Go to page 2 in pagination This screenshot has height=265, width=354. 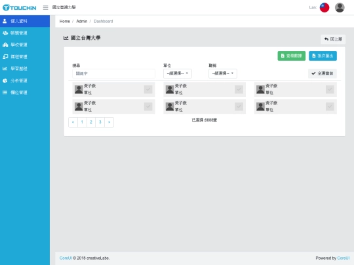91,122
